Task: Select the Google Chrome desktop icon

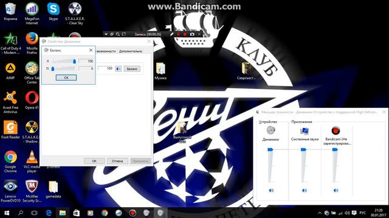Action: (10, 162)
